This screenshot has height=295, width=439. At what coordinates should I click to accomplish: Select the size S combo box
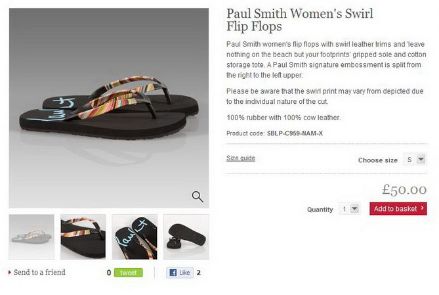[x=415, y=159]
